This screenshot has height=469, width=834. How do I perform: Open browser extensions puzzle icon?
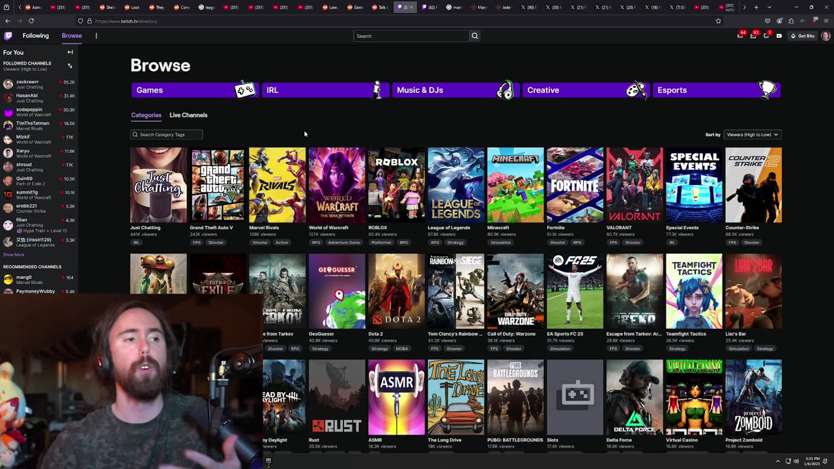click(791, 21)
